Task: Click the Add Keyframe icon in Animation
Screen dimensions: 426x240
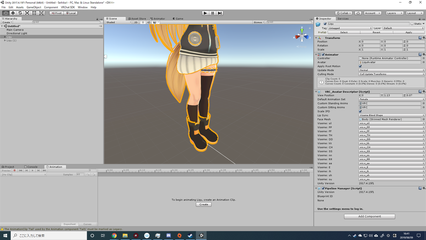Action: [88, 175]
